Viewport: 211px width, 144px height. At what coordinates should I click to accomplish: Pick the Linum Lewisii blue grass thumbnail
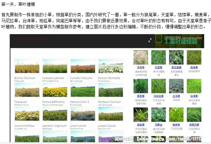pos(83,114)
